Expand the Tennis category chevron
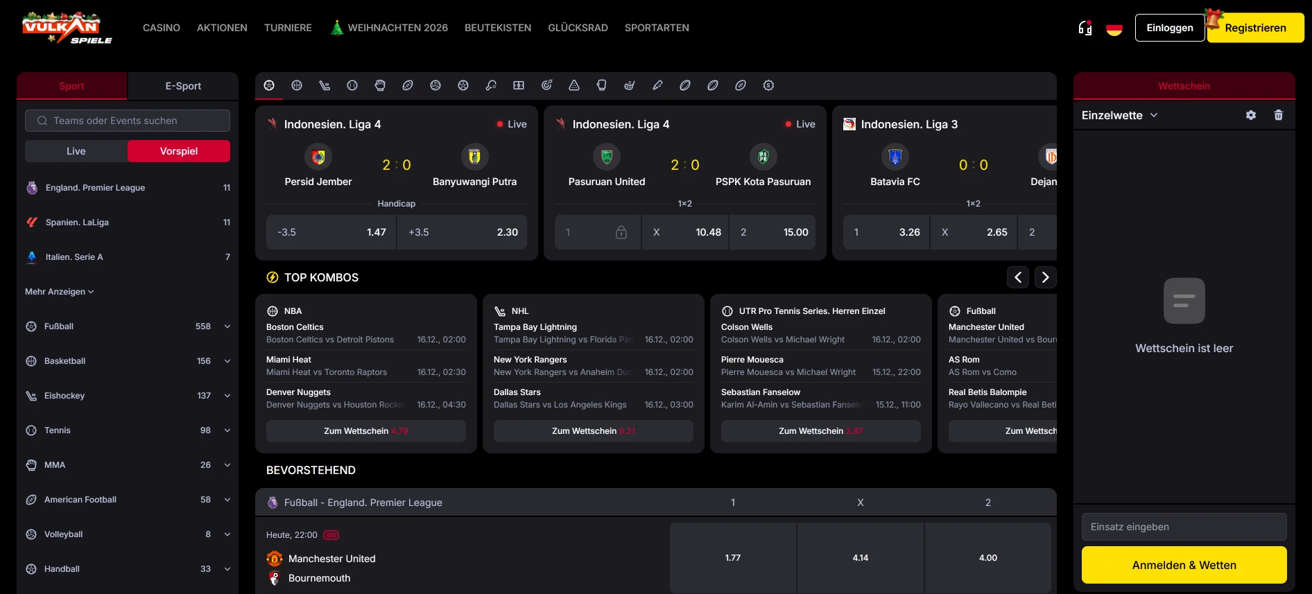 (227, 430)
